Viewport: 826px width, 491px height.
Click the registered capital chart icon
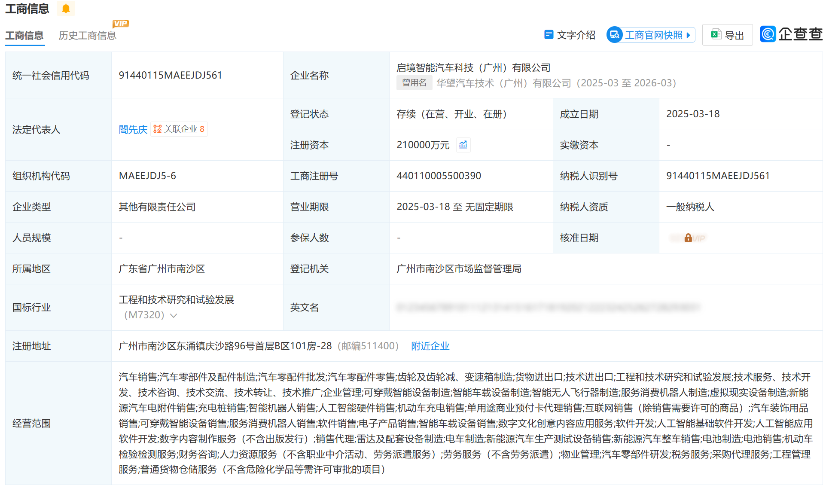point(463,145)
